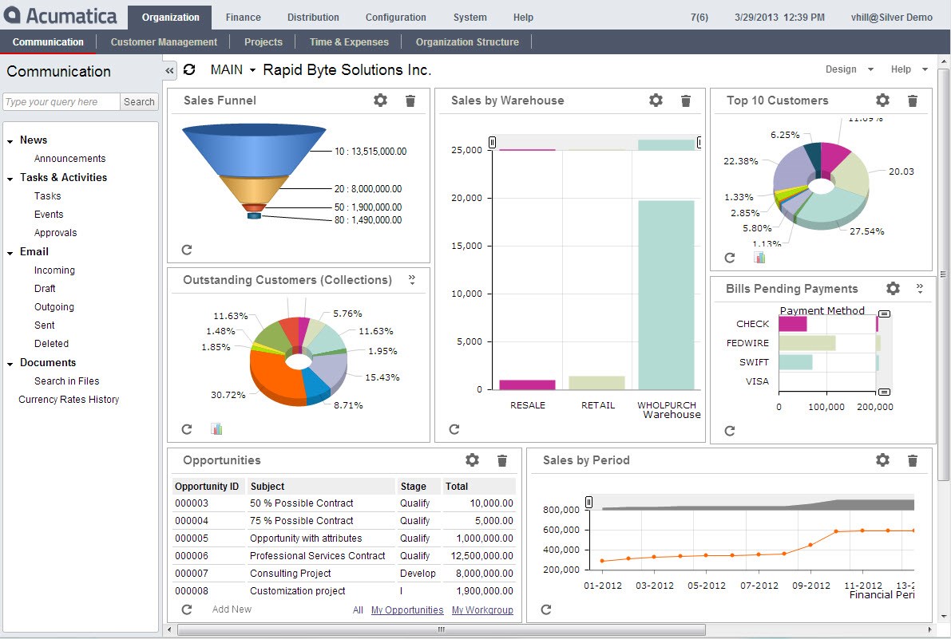Open the MAIN branch dropdown
The width and height of the screenshot is (951, 639).
pyautogui.click(x=233, y=70)
